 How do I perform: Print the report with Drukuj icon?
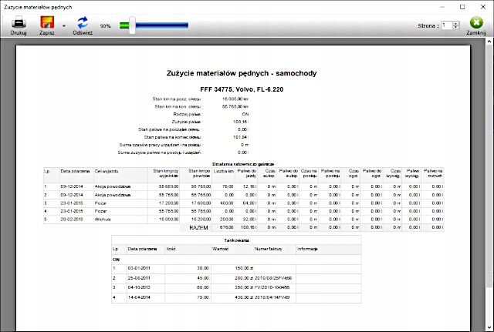click(19, 22)
